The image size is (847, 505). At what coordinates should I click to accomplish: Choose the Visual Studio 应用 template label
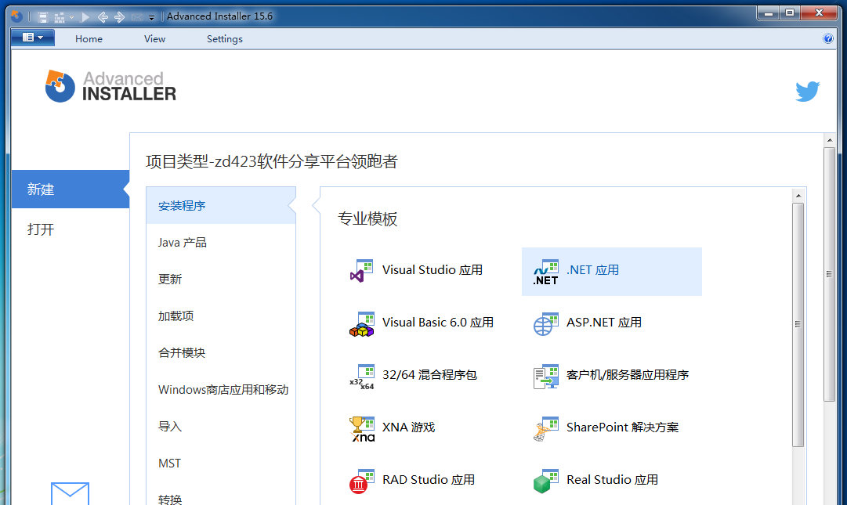point(433,270)
